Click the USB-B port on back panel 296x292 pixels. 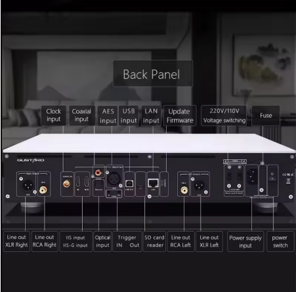pos(129,184)
